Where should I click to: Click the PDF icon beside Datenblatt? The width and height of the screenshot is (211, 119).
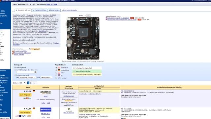click(x=132, y=18)
